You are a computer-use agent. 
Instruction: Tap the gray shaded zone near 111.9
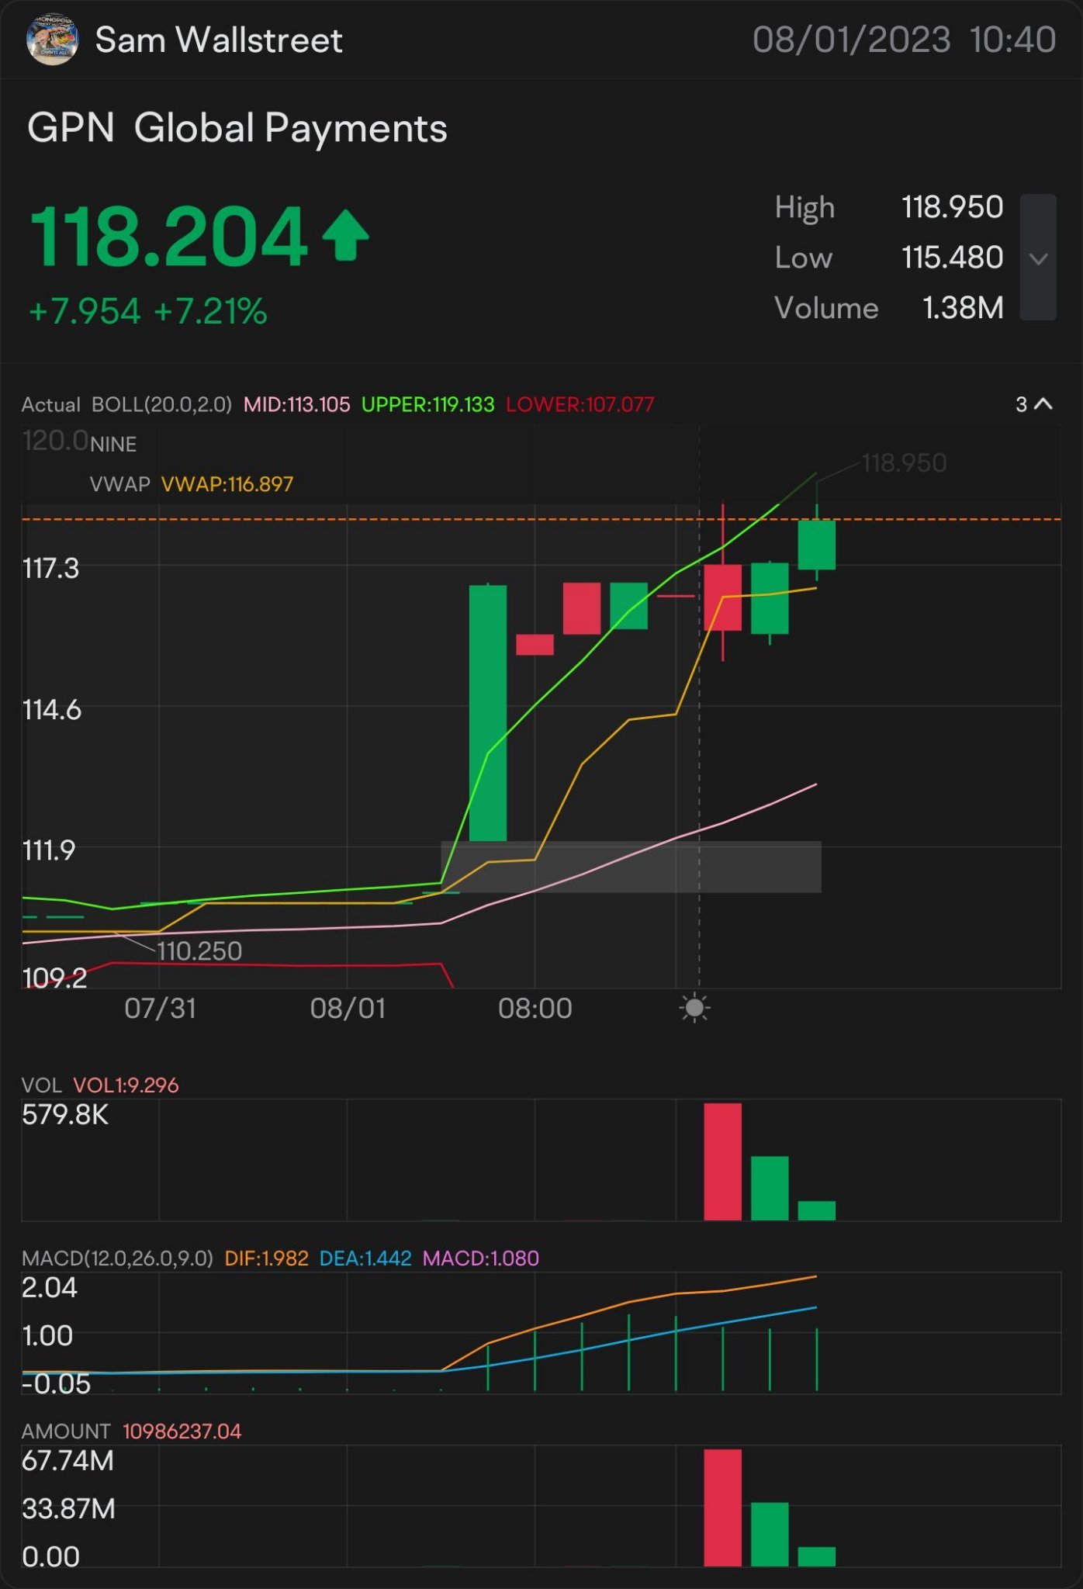tap(631, 867)
